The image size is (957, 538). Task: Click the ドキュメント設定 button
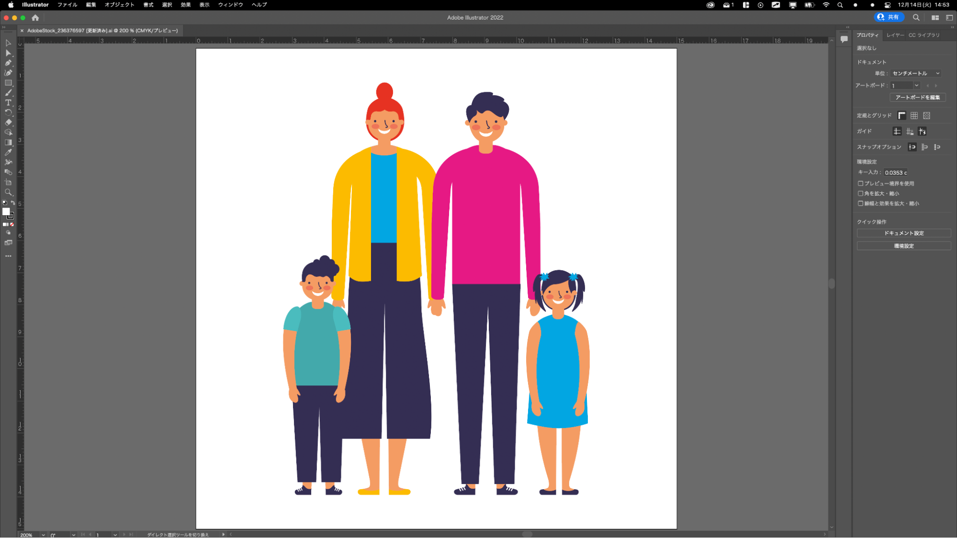(903, 233)
